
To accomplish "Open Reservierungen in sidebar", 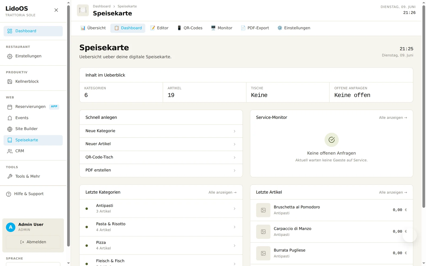I will pos(33,107).
